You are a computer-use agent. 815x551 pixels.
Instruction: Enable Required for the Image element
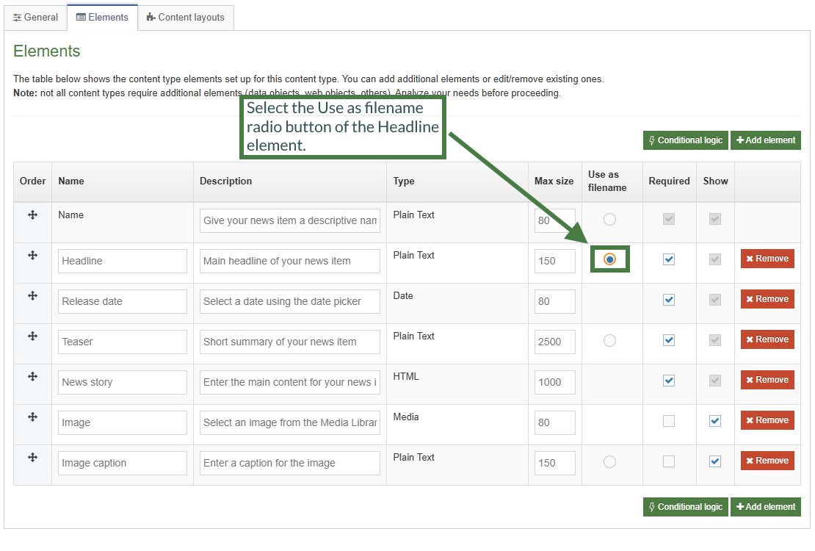[668, 420]
